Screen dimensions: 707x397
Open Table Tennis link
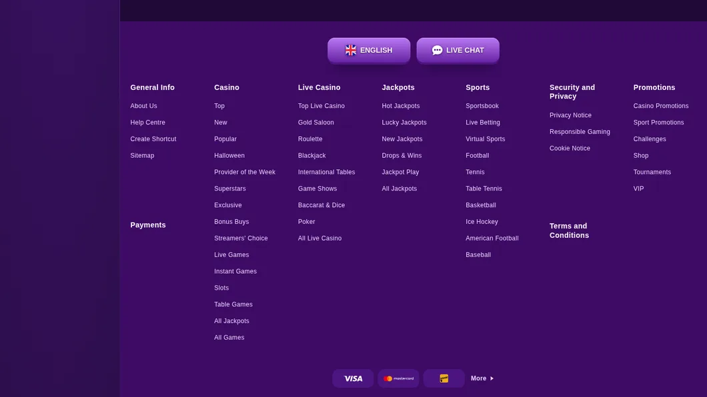(x=484, y=189)
